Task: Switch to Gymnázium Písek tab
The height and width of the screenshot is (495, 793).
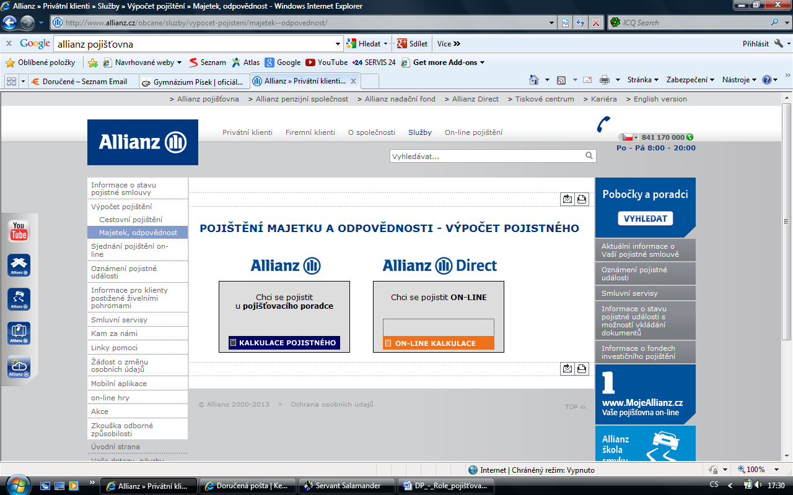Action: [193, 82]
